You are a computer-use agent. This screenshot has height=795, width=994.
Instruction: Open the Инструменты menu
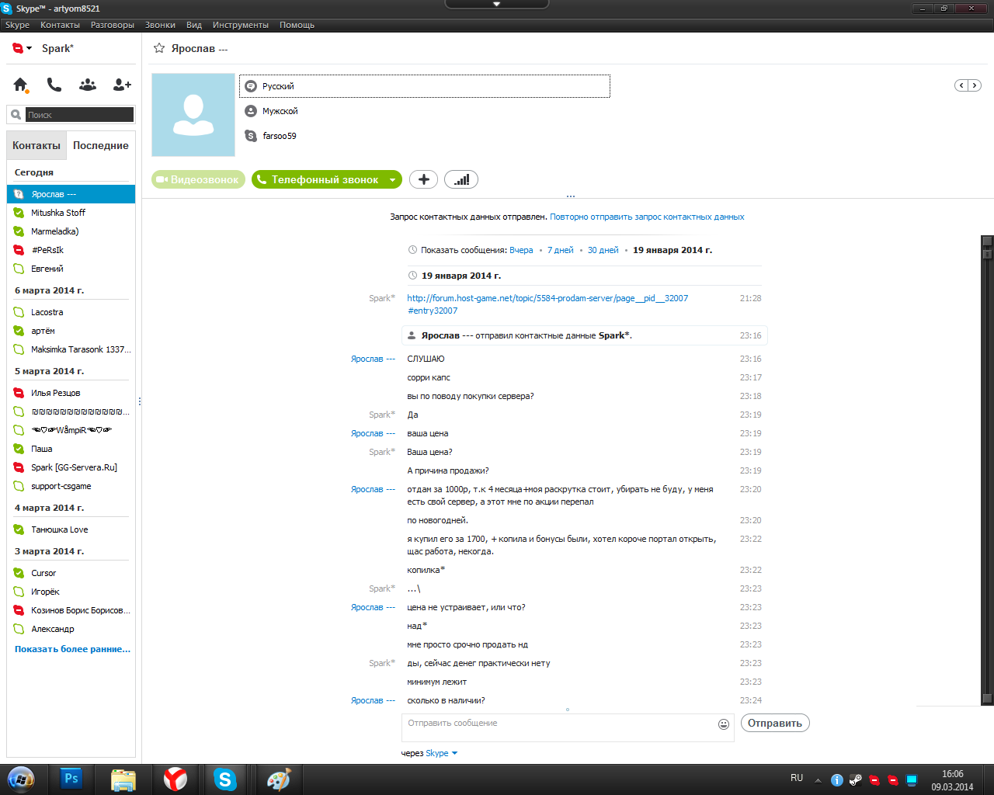click(241, 25)
